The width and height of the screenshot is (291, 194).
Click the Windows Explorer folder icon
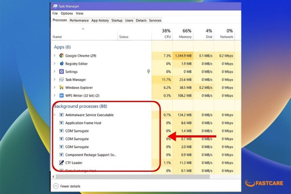click(x=62, y=87)
